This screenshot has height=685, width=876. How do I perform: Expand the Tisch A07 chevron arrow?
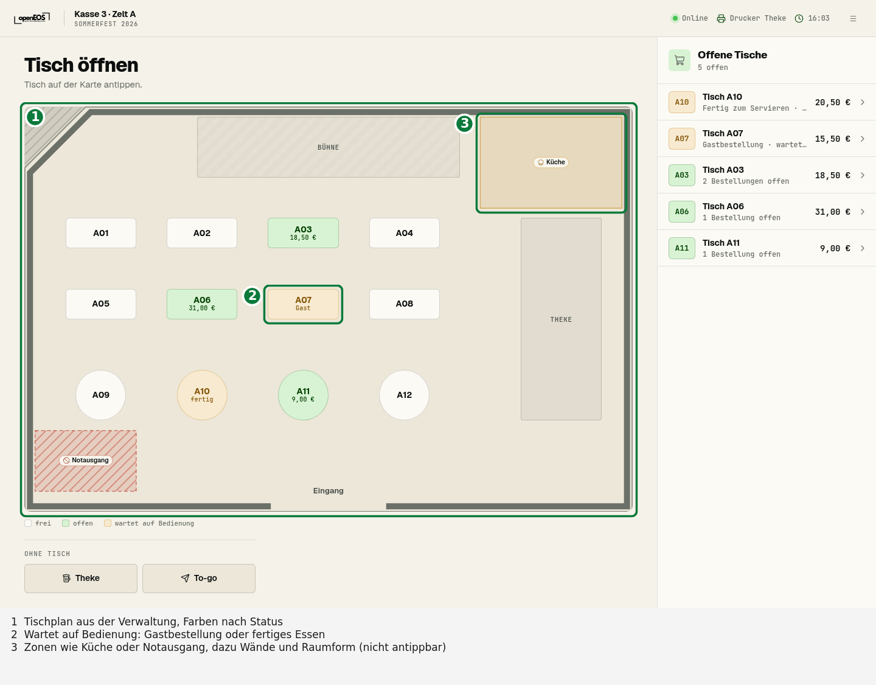tap(863, 139)
